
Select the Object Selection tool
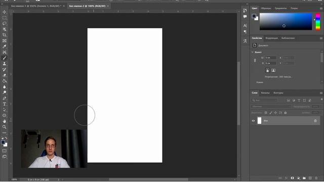click(5, 29)
